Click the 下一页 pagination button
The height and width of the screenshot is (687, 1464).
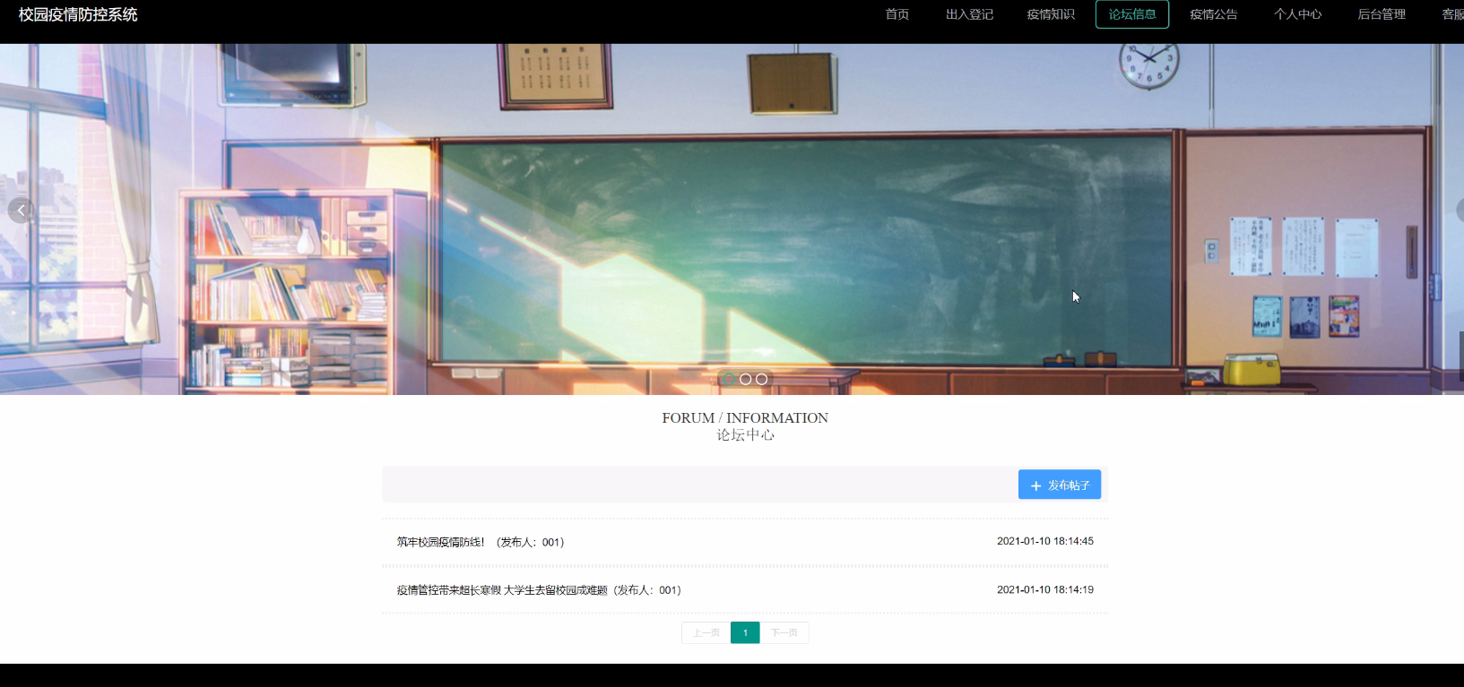(x=784, y=632)
